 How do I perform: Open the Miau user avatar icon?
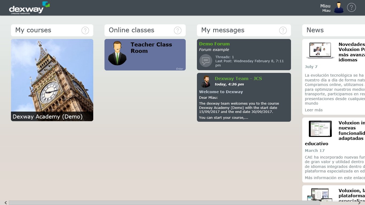[x=339, y=7]
